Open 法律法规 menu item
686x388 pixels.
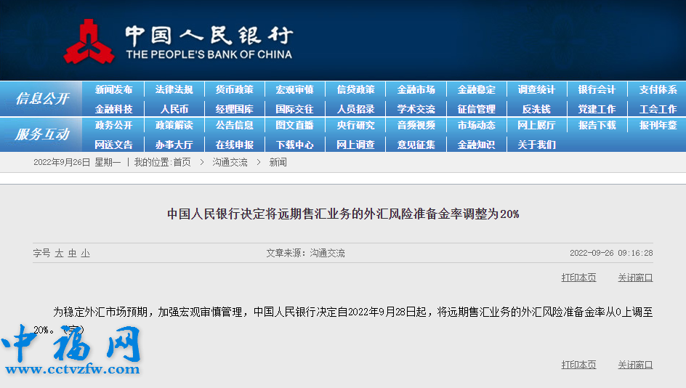174,89
